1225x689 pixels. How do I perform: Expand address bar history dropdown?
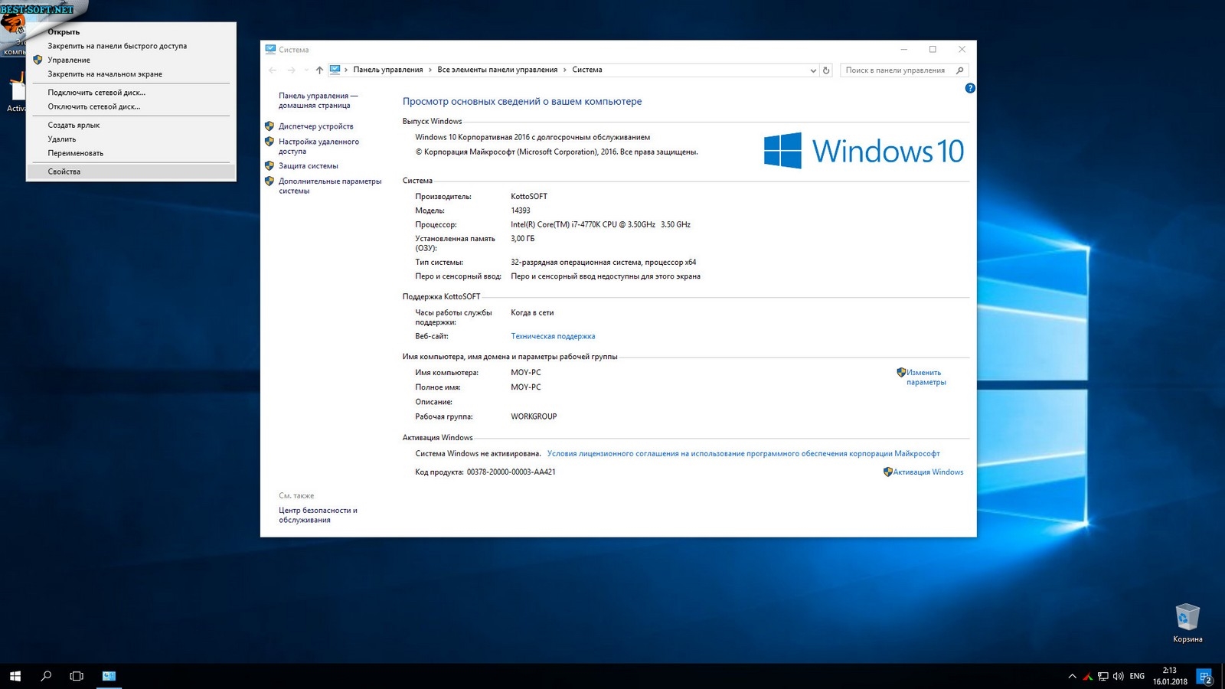coord(813,70)
